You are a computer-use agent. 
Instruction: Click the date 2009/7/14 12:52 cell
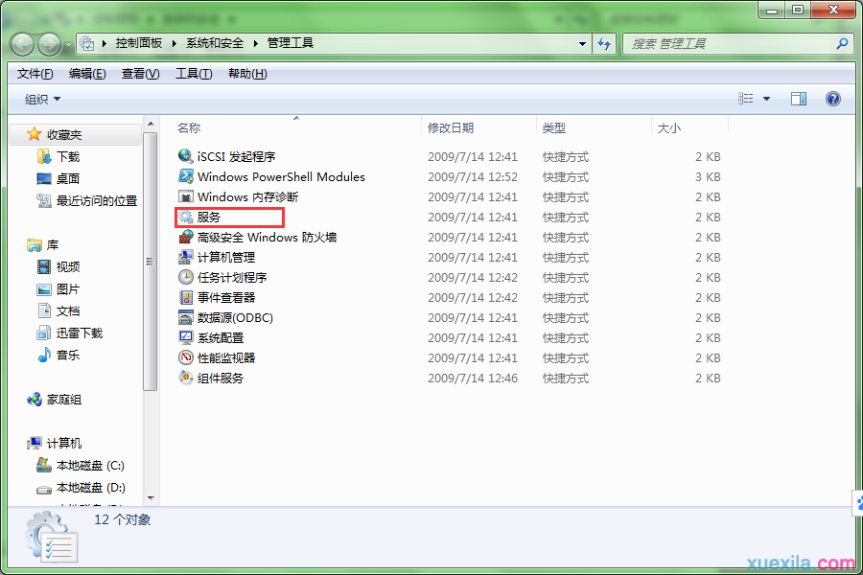click(472, 176)
